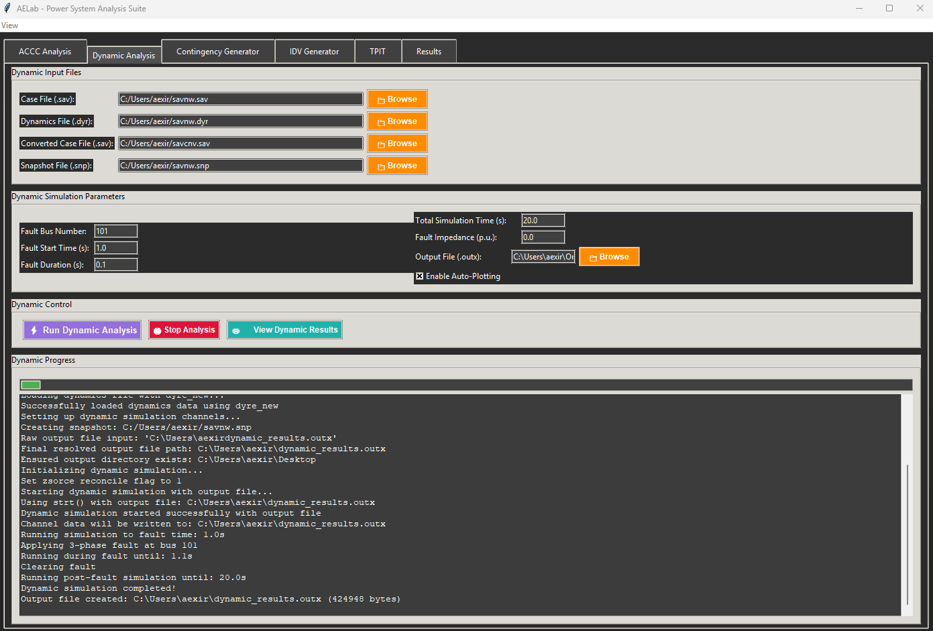This screenshot has width=933, height=631.
Task: Click Browse icon for Converted Case File
Action: (381, 144)
